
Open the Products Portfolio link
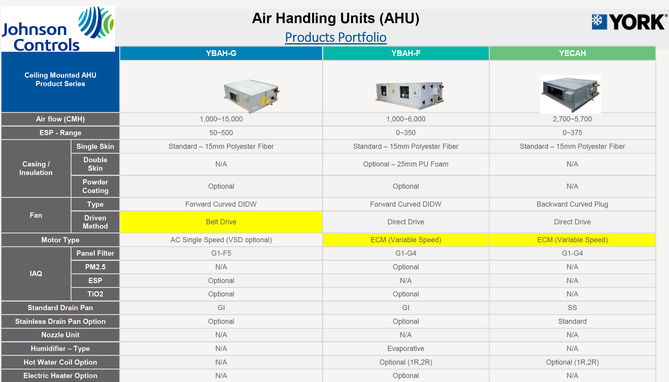coord(336,37)
